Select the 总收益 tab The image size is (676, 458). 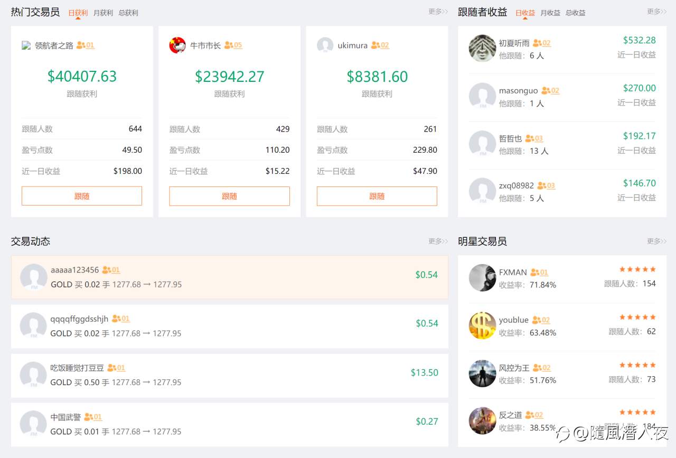click(x=576, y=13)
